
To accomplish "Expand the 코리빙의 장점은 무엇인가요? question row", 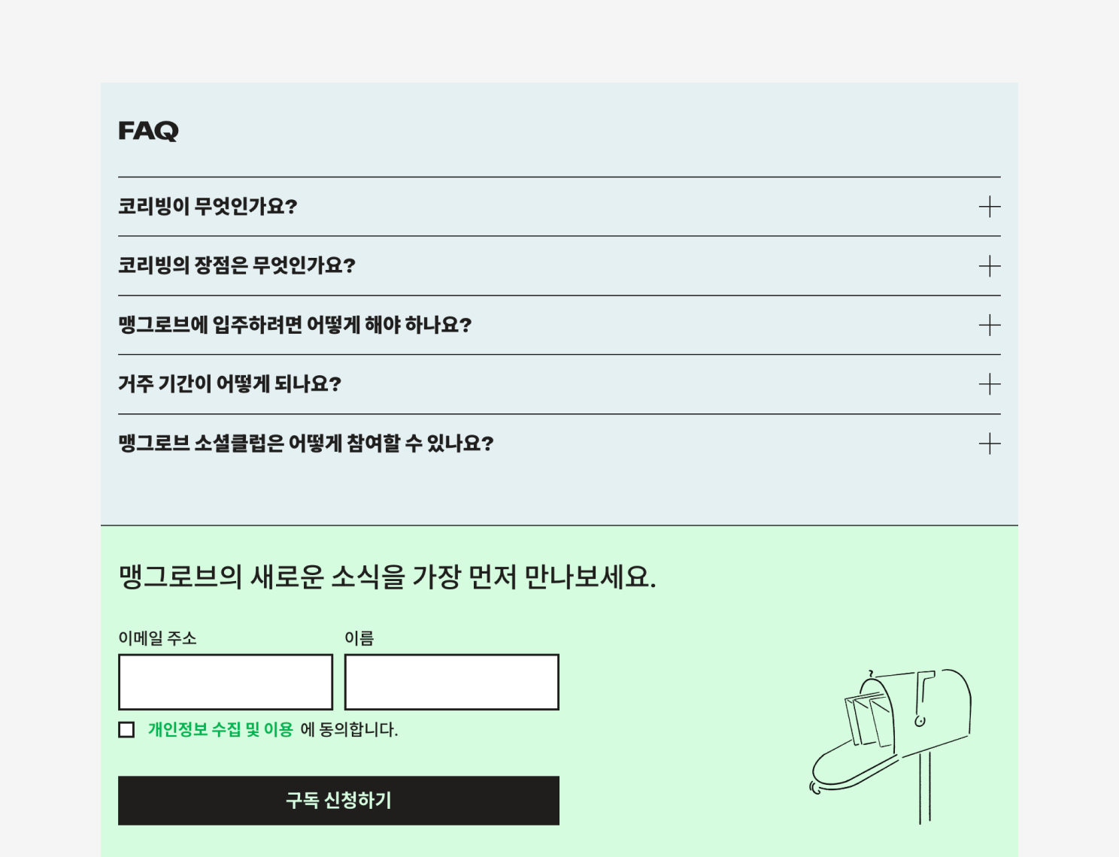I will click(559, 266).
